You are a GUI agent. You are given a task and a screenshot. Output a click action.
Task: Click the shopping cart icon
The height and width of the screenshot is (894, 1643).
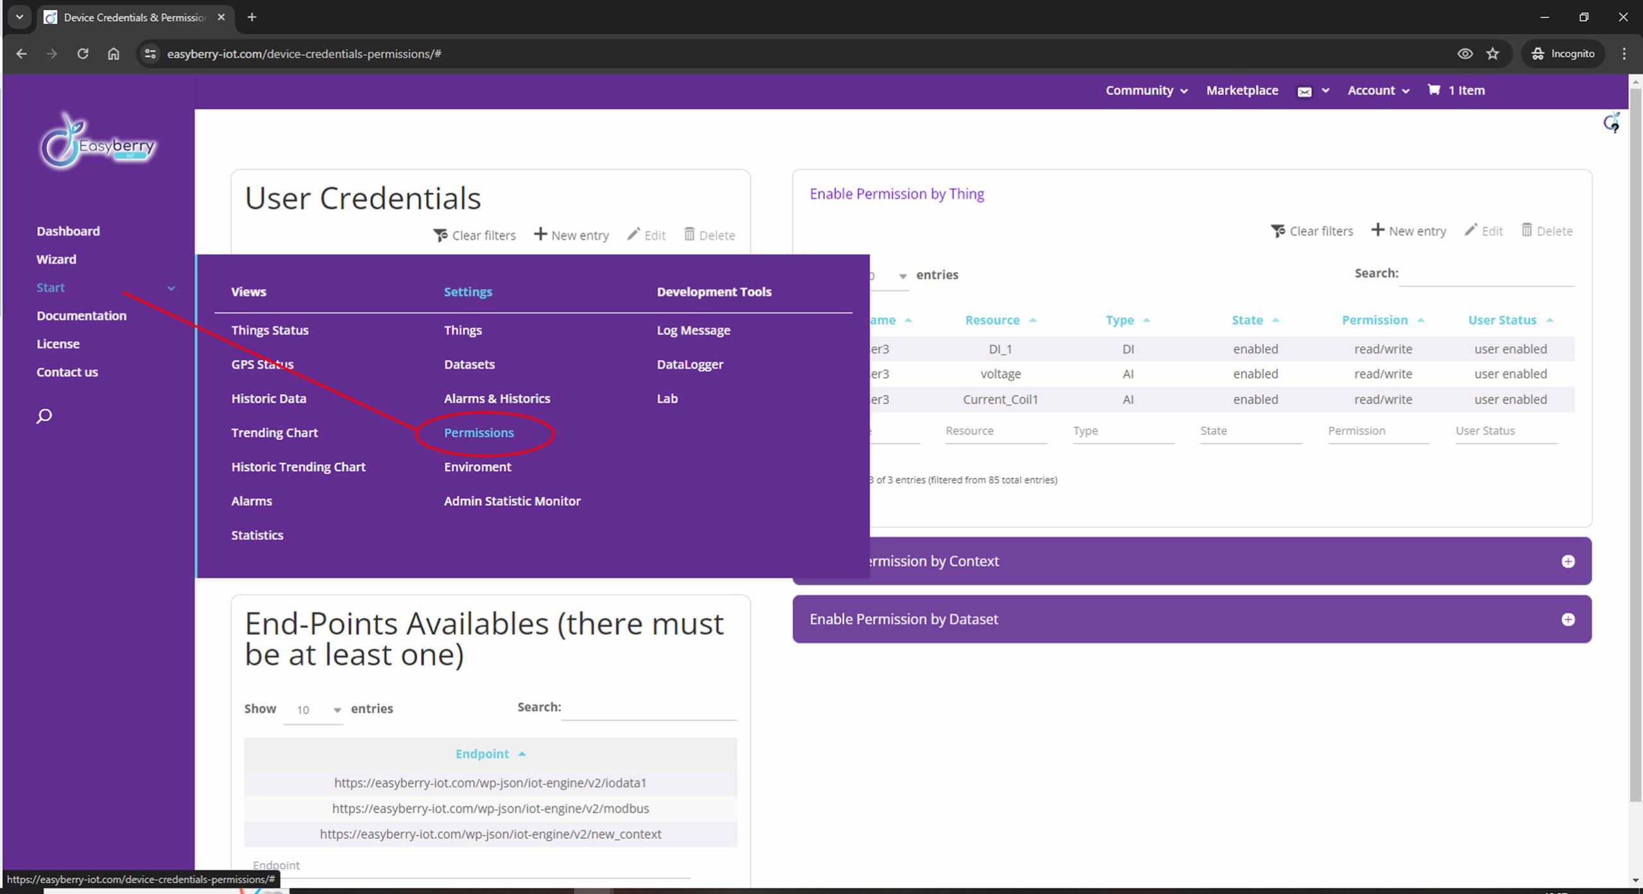(x=1434, y=90)
